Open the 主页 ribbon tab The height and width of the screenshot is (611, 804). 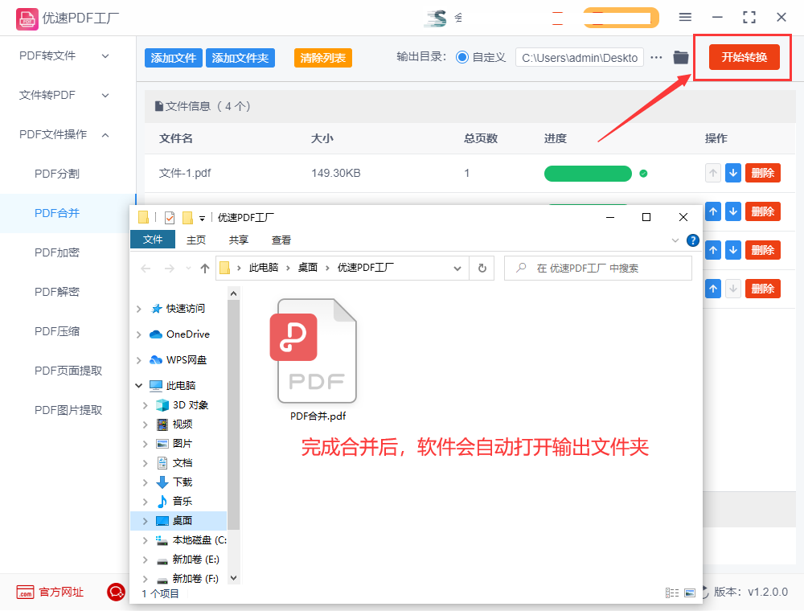coord(196,240)
